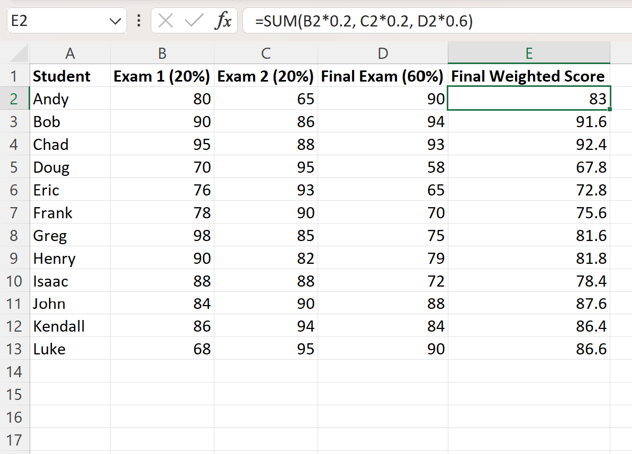
Task: Select the cell containing Andy
Action: [70, 99]
